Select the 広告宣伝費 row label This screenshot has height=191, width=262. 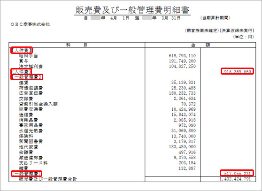click(x=31, y=93)
